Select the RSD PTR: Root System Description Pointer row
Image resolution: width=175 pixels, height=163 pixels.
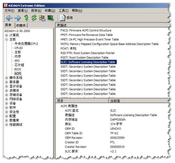pyautogui.click(x=87, y=53)
